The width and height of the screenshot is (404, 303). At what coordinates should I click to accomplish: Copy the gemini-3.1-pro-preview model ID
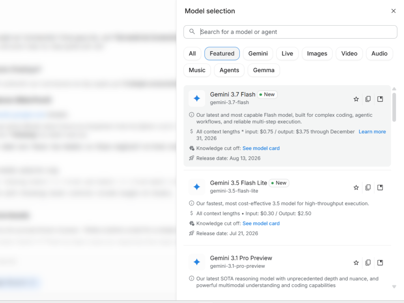(368, 262)
